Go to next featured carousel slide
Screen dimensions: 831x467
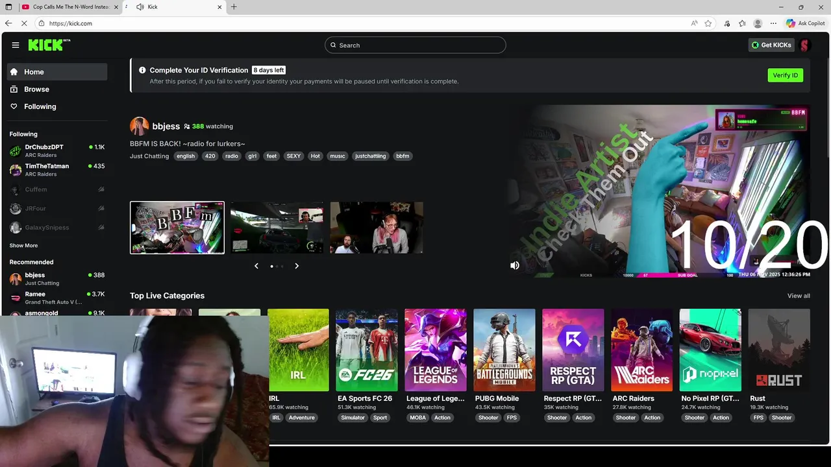pos(297,266)
